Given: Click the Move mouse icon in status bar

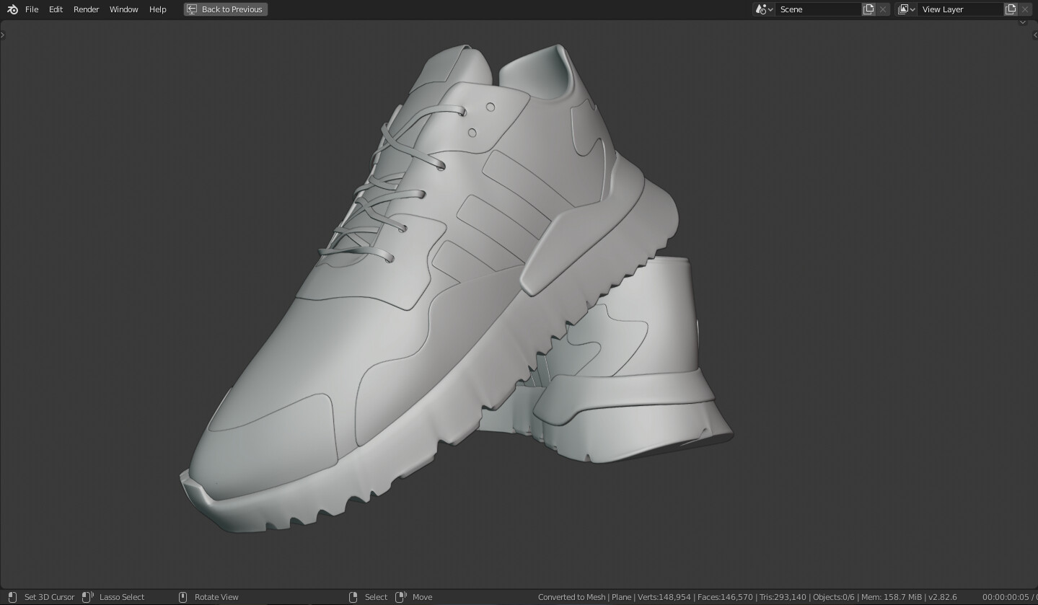Looking at the screenshot, I should (x=401, y=597).
